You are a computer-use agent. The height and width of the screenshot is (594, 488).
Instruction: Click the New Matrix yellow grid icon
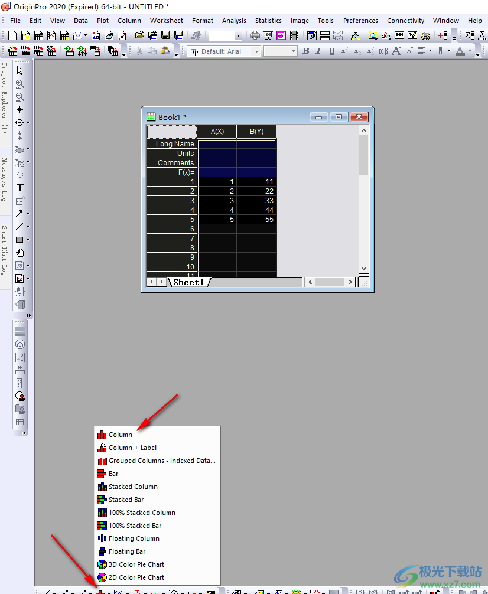point(65,35)
